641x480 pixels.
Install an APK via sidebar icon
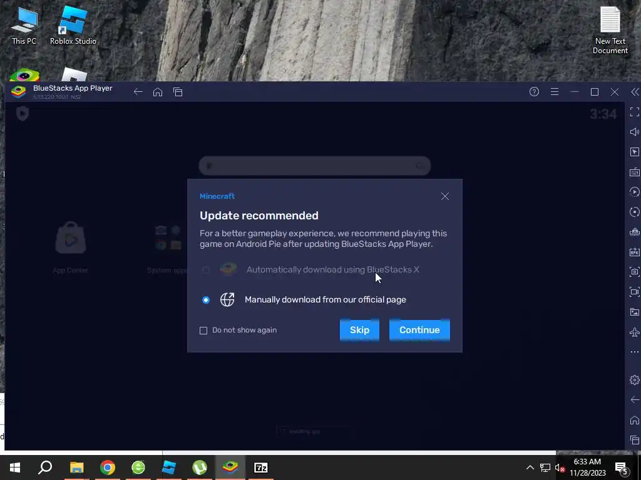click(635, 252)
